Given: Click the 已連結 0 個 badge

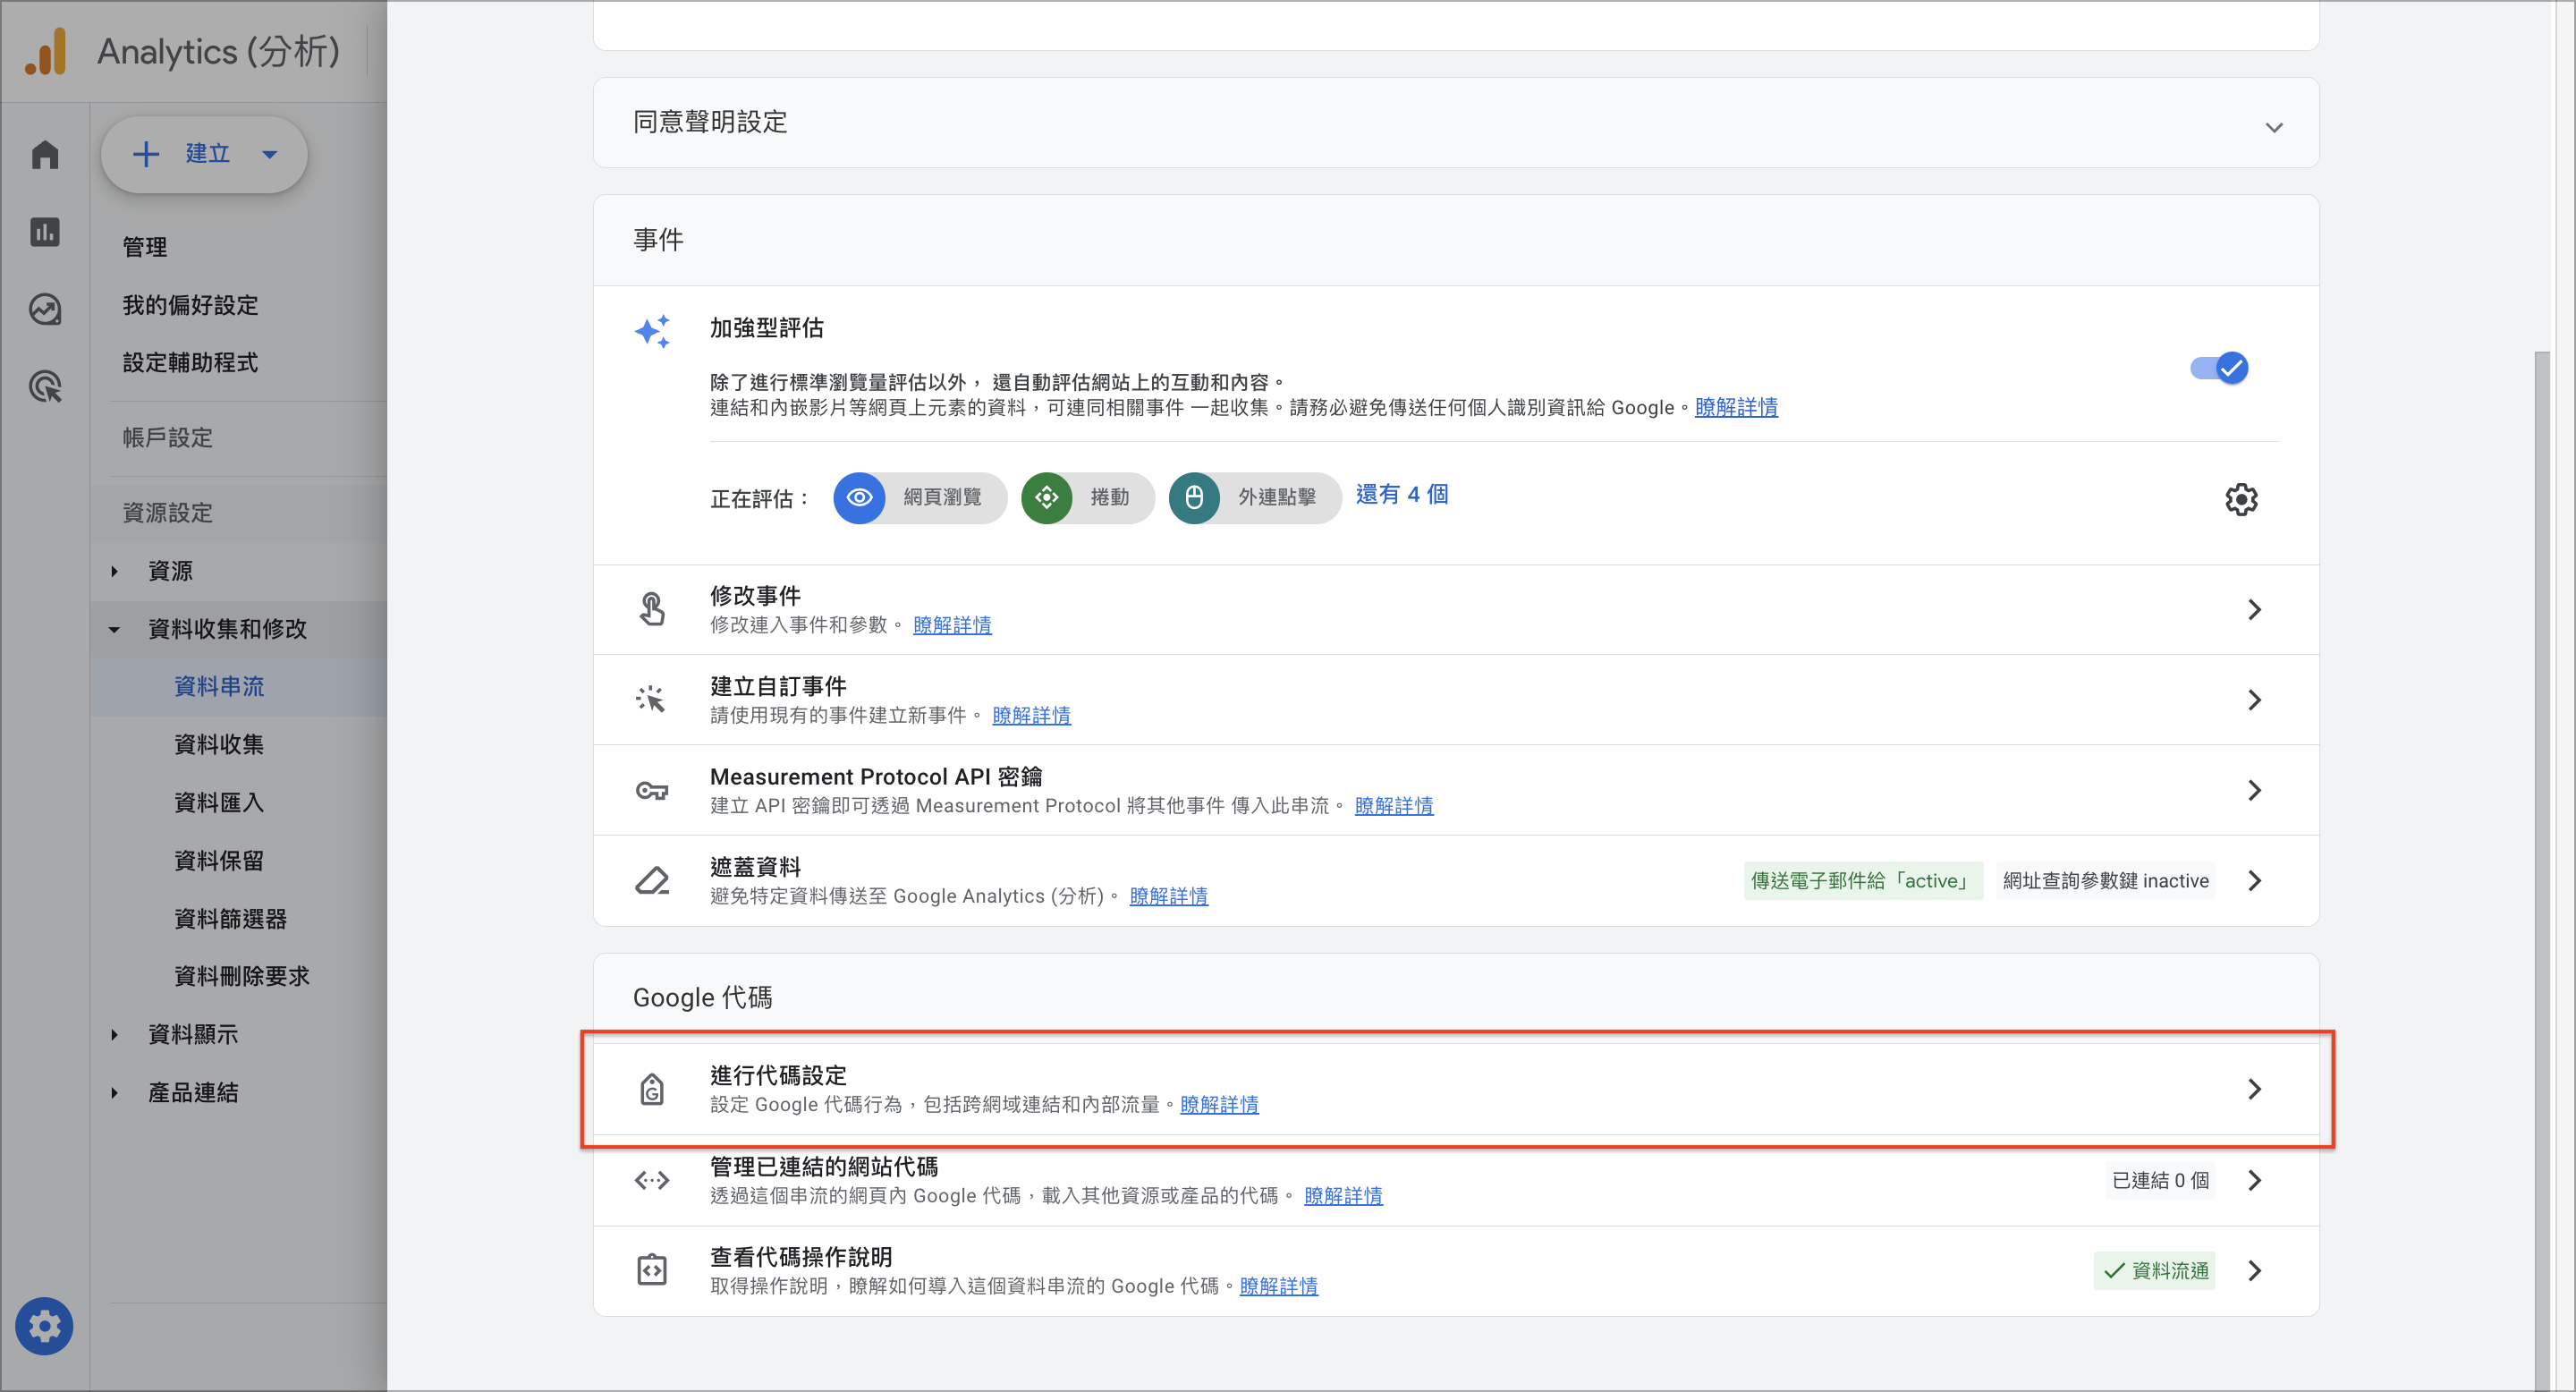Looking at the screenshot, I should pyautogui.click(x=2159, y=1180).
